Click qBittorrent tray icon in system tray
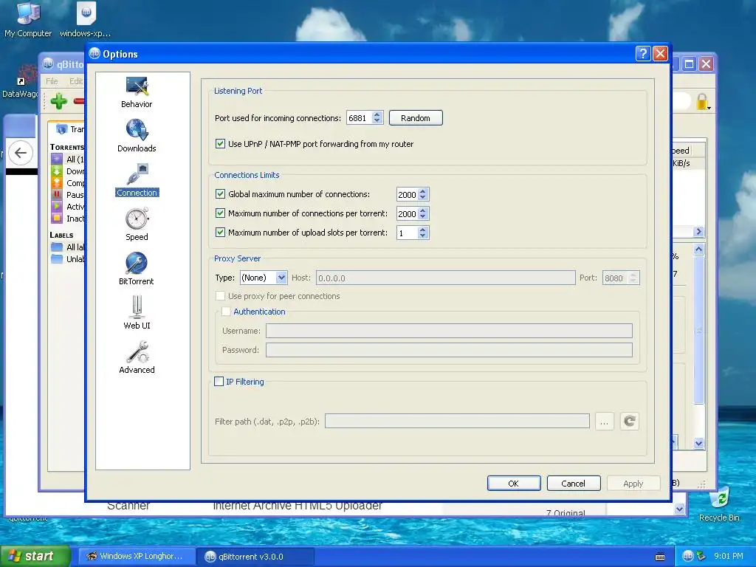This screenshot has height=567, width=756. (687, 557)
